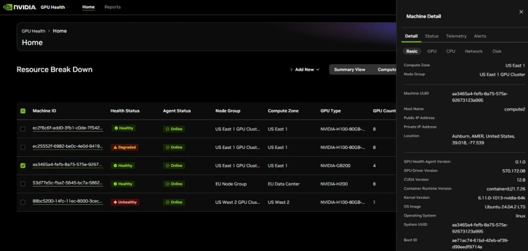This screenshot has height=251, width=528.
Task: Close the Machine Detail panel
Action: 521,12
